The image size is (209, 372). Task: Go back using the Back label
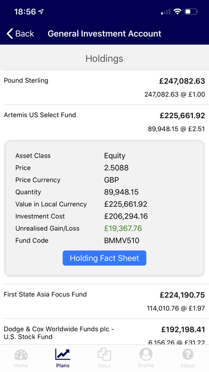click(x=25, y=34)
